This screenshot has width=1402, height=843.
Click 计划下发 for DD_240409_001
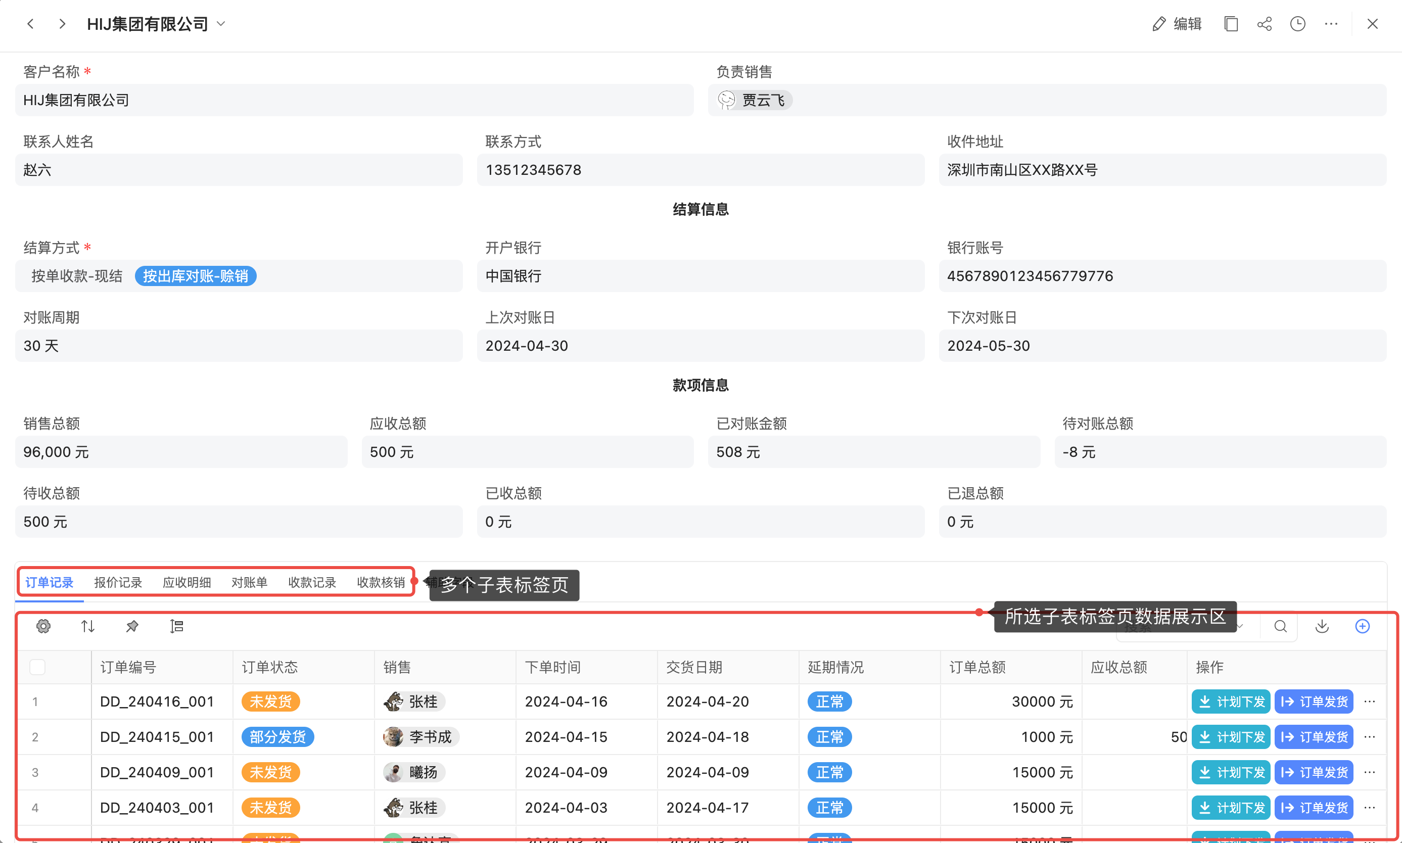[x=1231, y=772]
